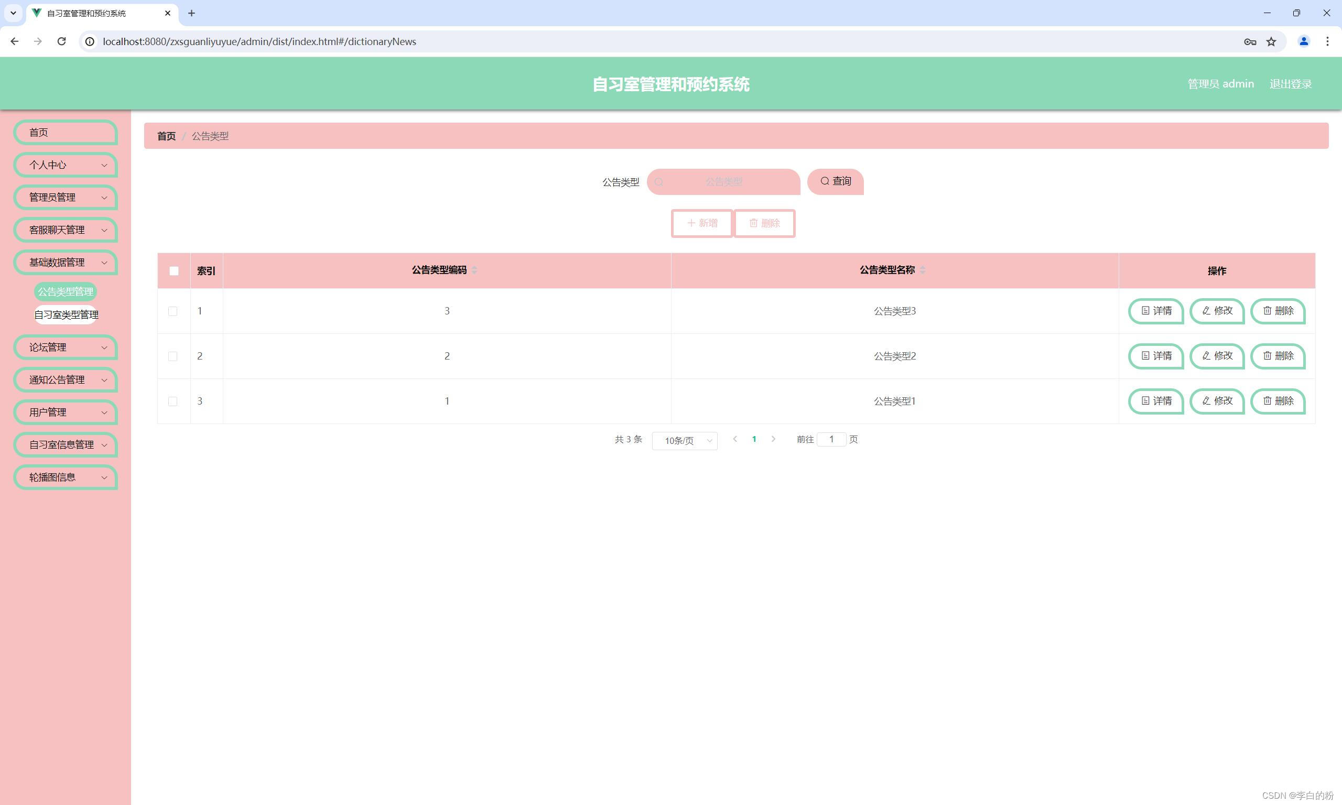Screen dimensions: 1342x805
Task: Click the search magnifier 查询 button
Action: (x=835, y=181)
